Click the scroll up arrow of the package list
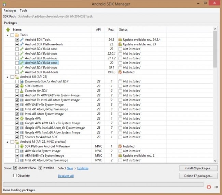Image resolution: width=222 pixels, height=195 pixels. [x=215, y=29]
